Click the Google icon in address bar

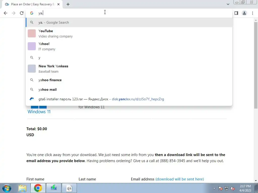coord(31,13)
